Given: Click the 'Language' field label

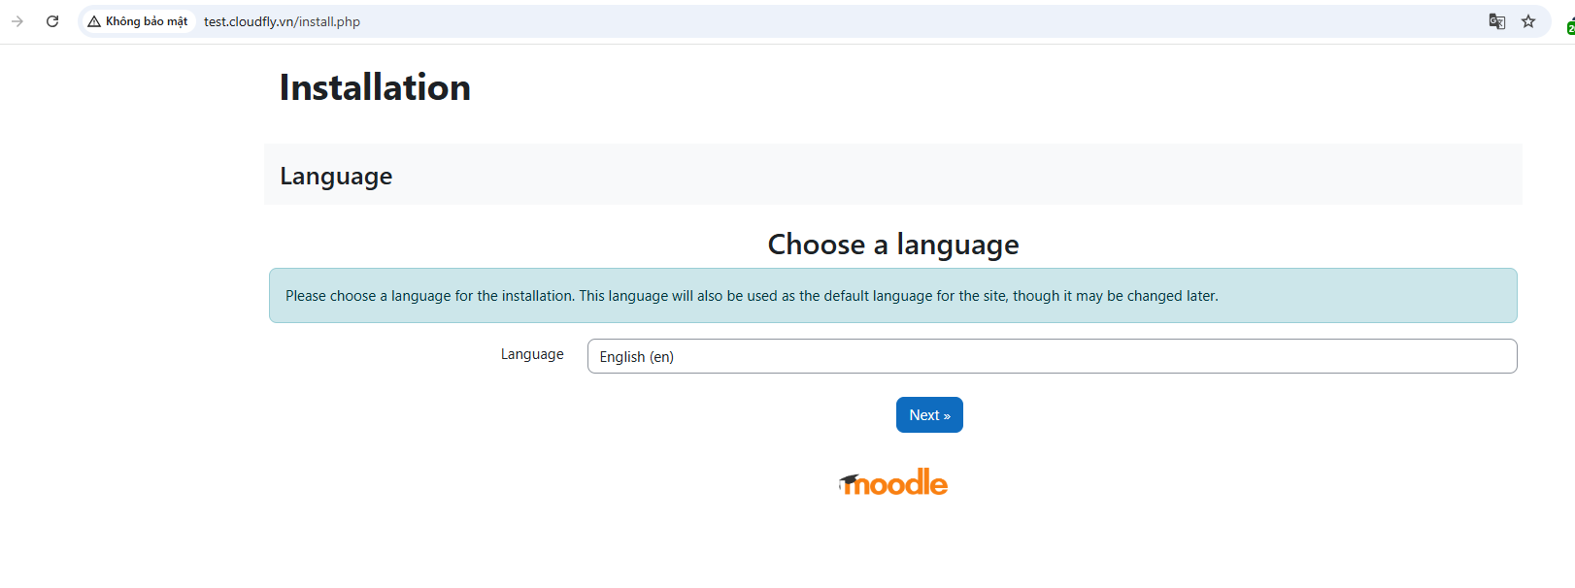Looking at the screenshot, I should (x=532, y=354).
